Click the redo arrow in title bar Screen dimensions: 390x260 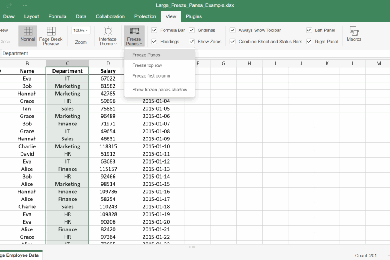pos(9,5)
